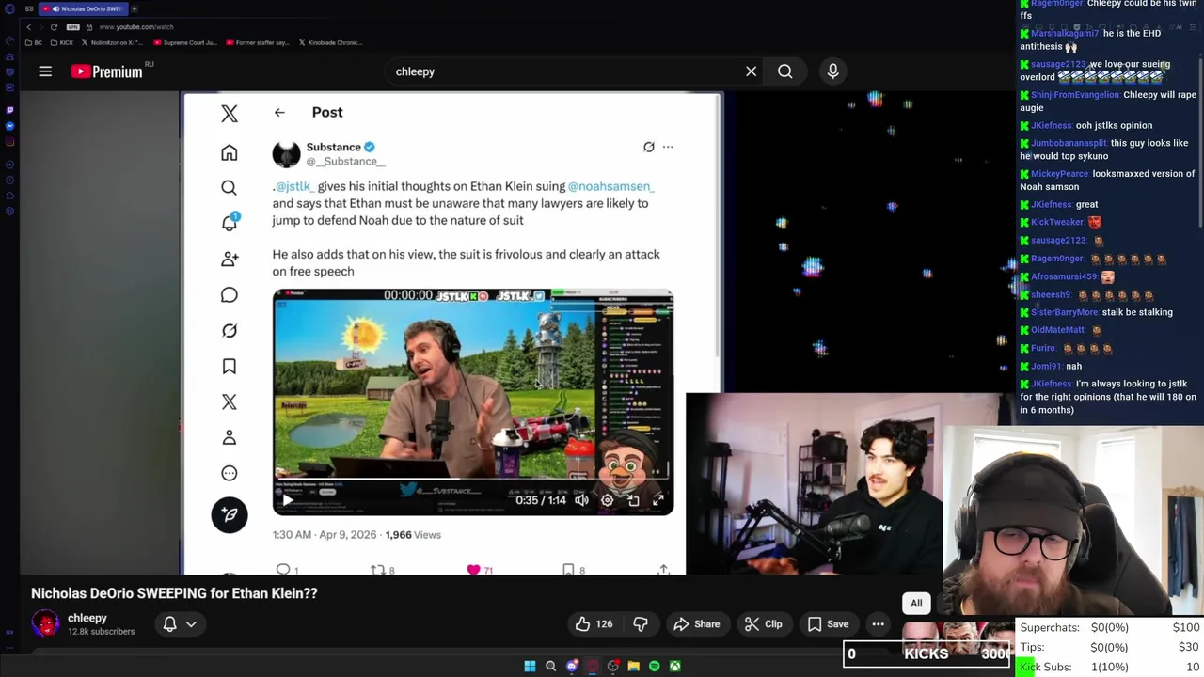Open File Explorer from the taskbar

click(634, 666)
